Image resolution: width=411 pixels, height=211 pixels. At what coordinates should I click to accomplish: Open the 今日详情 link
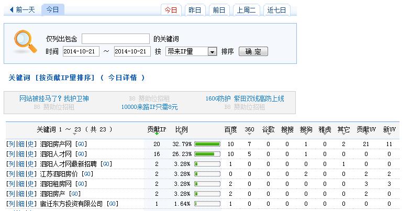pyautogui.click(x=123, y=77)
